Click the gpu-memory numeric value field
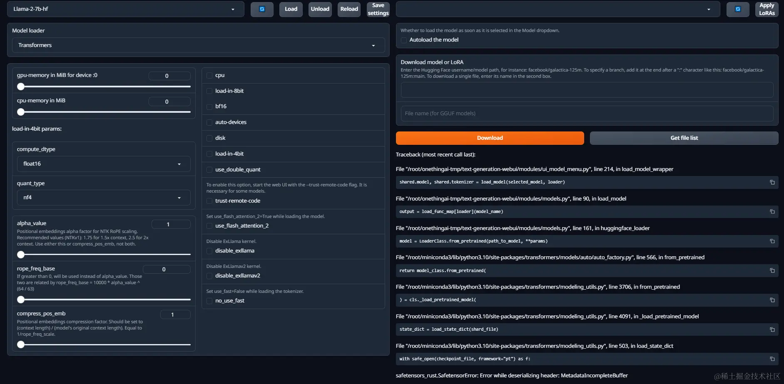This screenshot has height=384, width=784. pos(169,76)
